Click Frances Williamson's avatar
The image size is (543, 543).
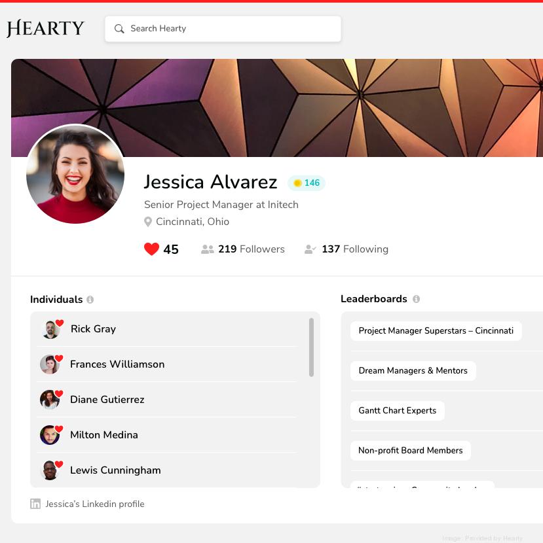pyautogui.click(x=49, y=364)
